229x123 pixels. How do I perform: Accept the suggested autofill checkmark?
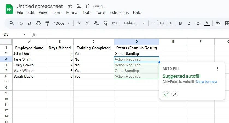pos(166,94)
